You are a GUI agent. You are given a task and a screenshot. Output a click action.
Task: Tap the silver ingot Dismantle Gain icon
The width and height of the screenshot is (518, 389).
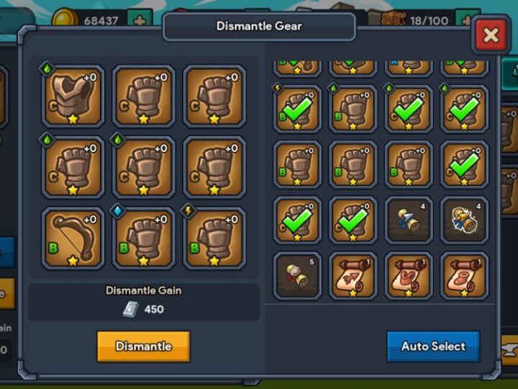coord(131,310)
